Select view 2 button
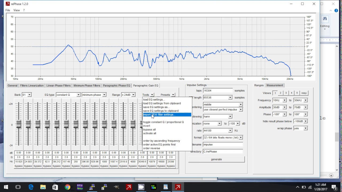342x192 pixels. (281, 93)
